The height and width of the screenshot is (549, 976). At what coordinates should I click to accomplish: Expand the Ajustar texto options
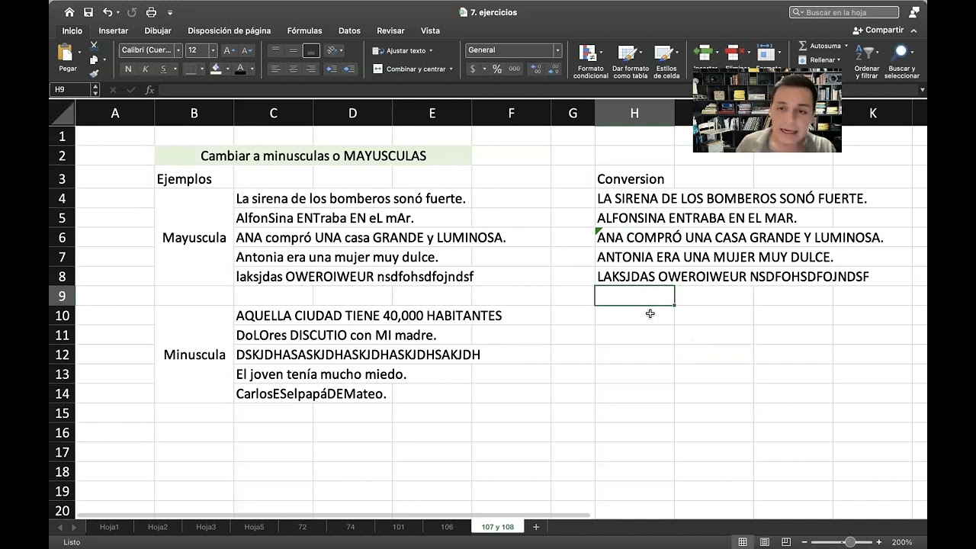point(431,51)
